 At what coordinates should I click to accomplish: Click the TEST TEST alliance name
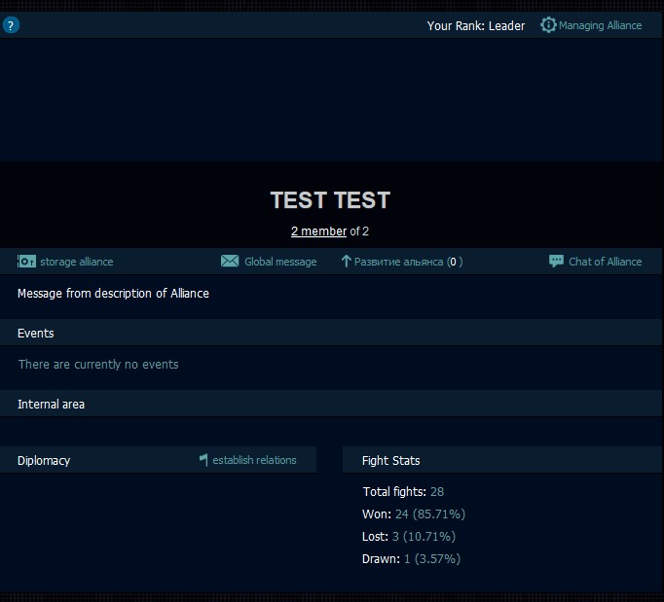pyautogui.click(x=330, y=200)
